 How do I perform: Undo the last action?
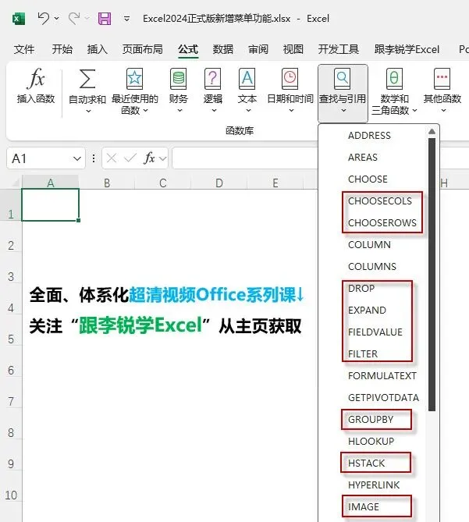[x=43, y=18]
